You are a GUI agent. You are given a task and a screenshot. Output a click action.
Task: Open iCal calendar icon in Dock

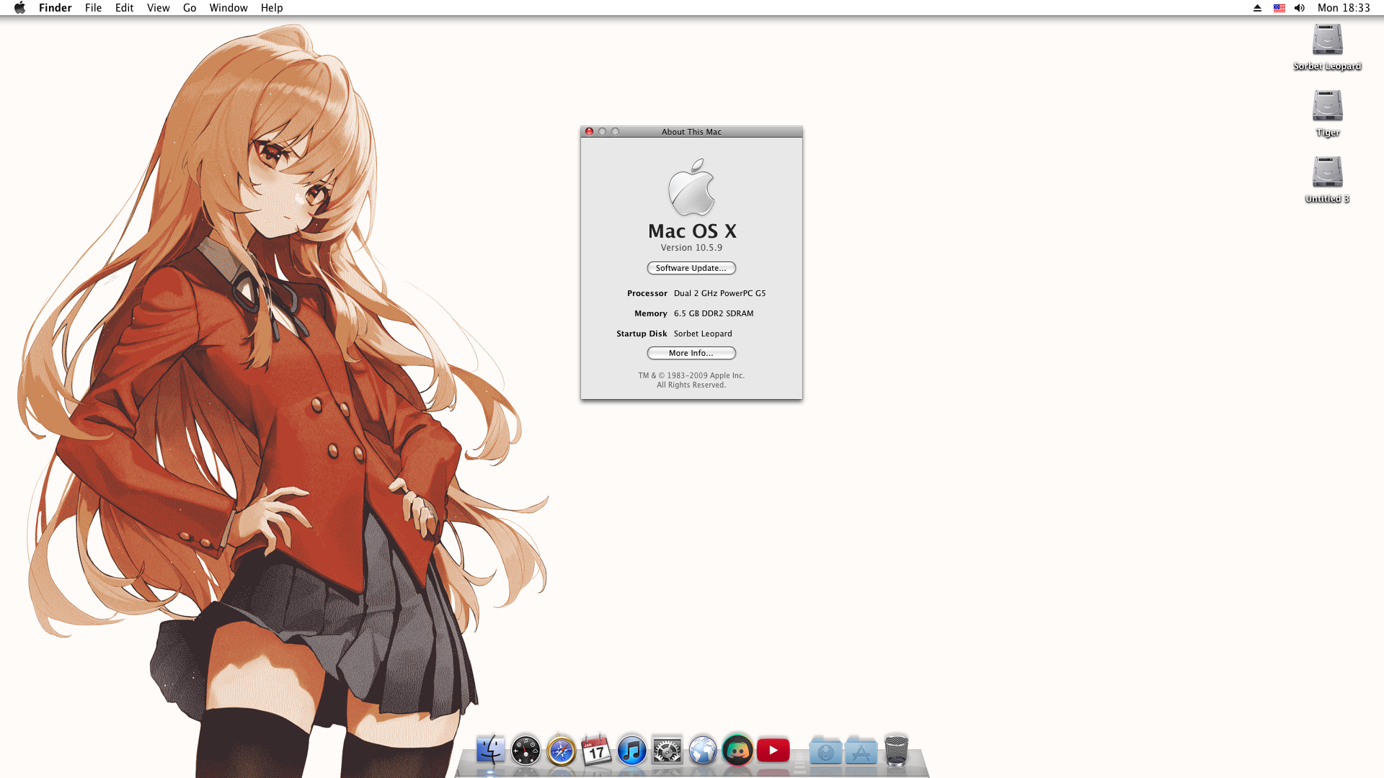pos(597,751)
